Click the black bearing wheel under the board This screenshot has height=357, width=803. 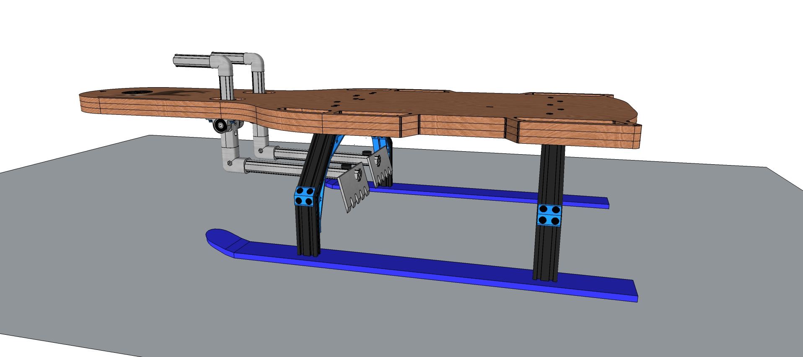[x=219, y=125]
